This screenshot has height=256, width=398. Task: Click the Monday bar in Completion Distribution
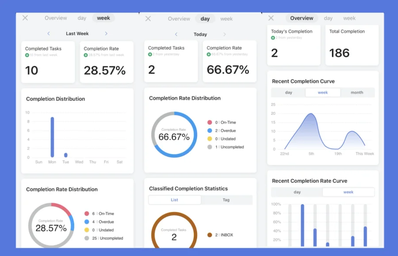[x=52, y=137]
